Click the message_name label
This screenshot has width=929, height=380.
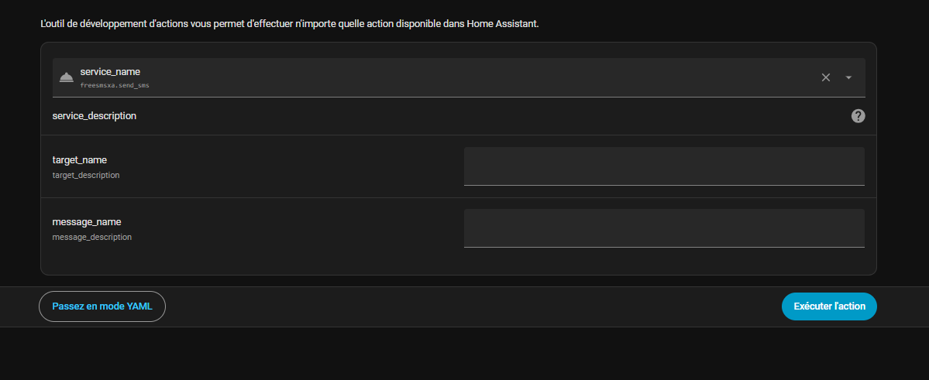87,222
